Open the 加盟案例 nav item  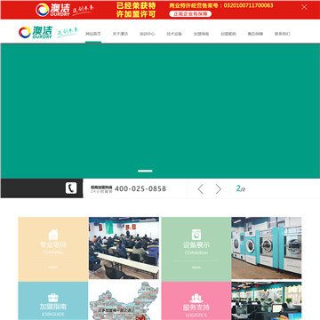(228, 34)
